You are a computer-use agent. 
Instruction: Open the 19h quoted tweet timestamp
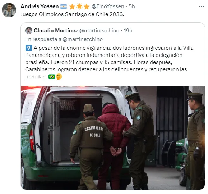pyautogui.click(x=128, y=31)
